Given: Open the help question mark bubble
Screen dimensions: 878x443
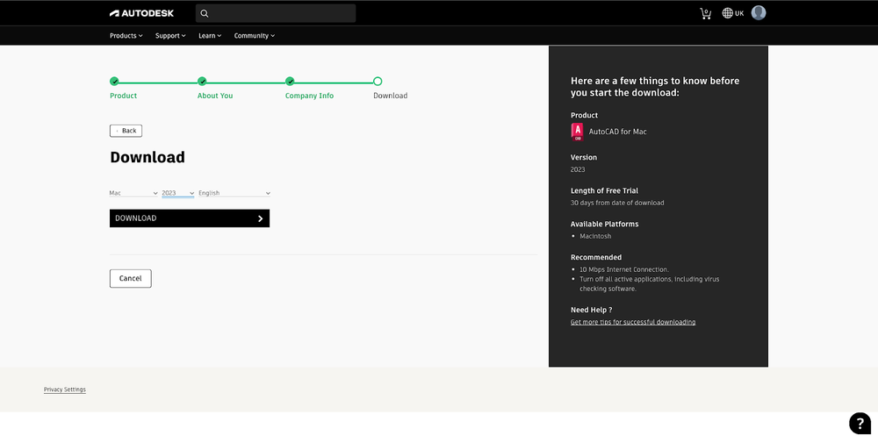Looking at the screenshot, I should [860, 423].
